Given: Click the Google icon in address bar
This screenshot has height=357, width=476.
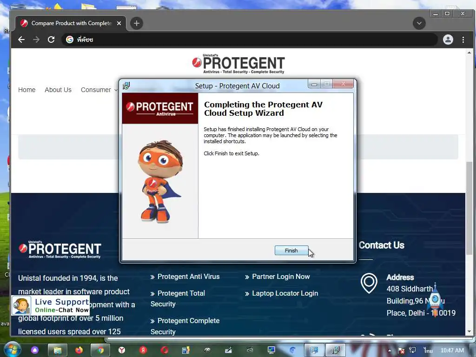Looking at the screenshot, I should coord(70,40).
